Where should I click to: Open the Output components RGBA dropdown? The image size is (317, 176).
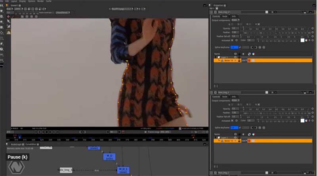236,20
